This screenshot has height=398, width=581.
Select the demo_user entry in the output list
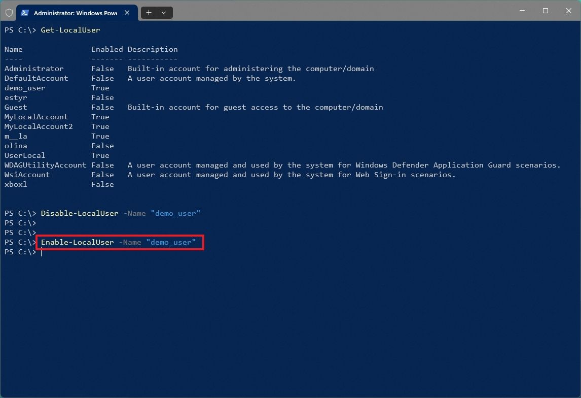(x=25, y=88)
